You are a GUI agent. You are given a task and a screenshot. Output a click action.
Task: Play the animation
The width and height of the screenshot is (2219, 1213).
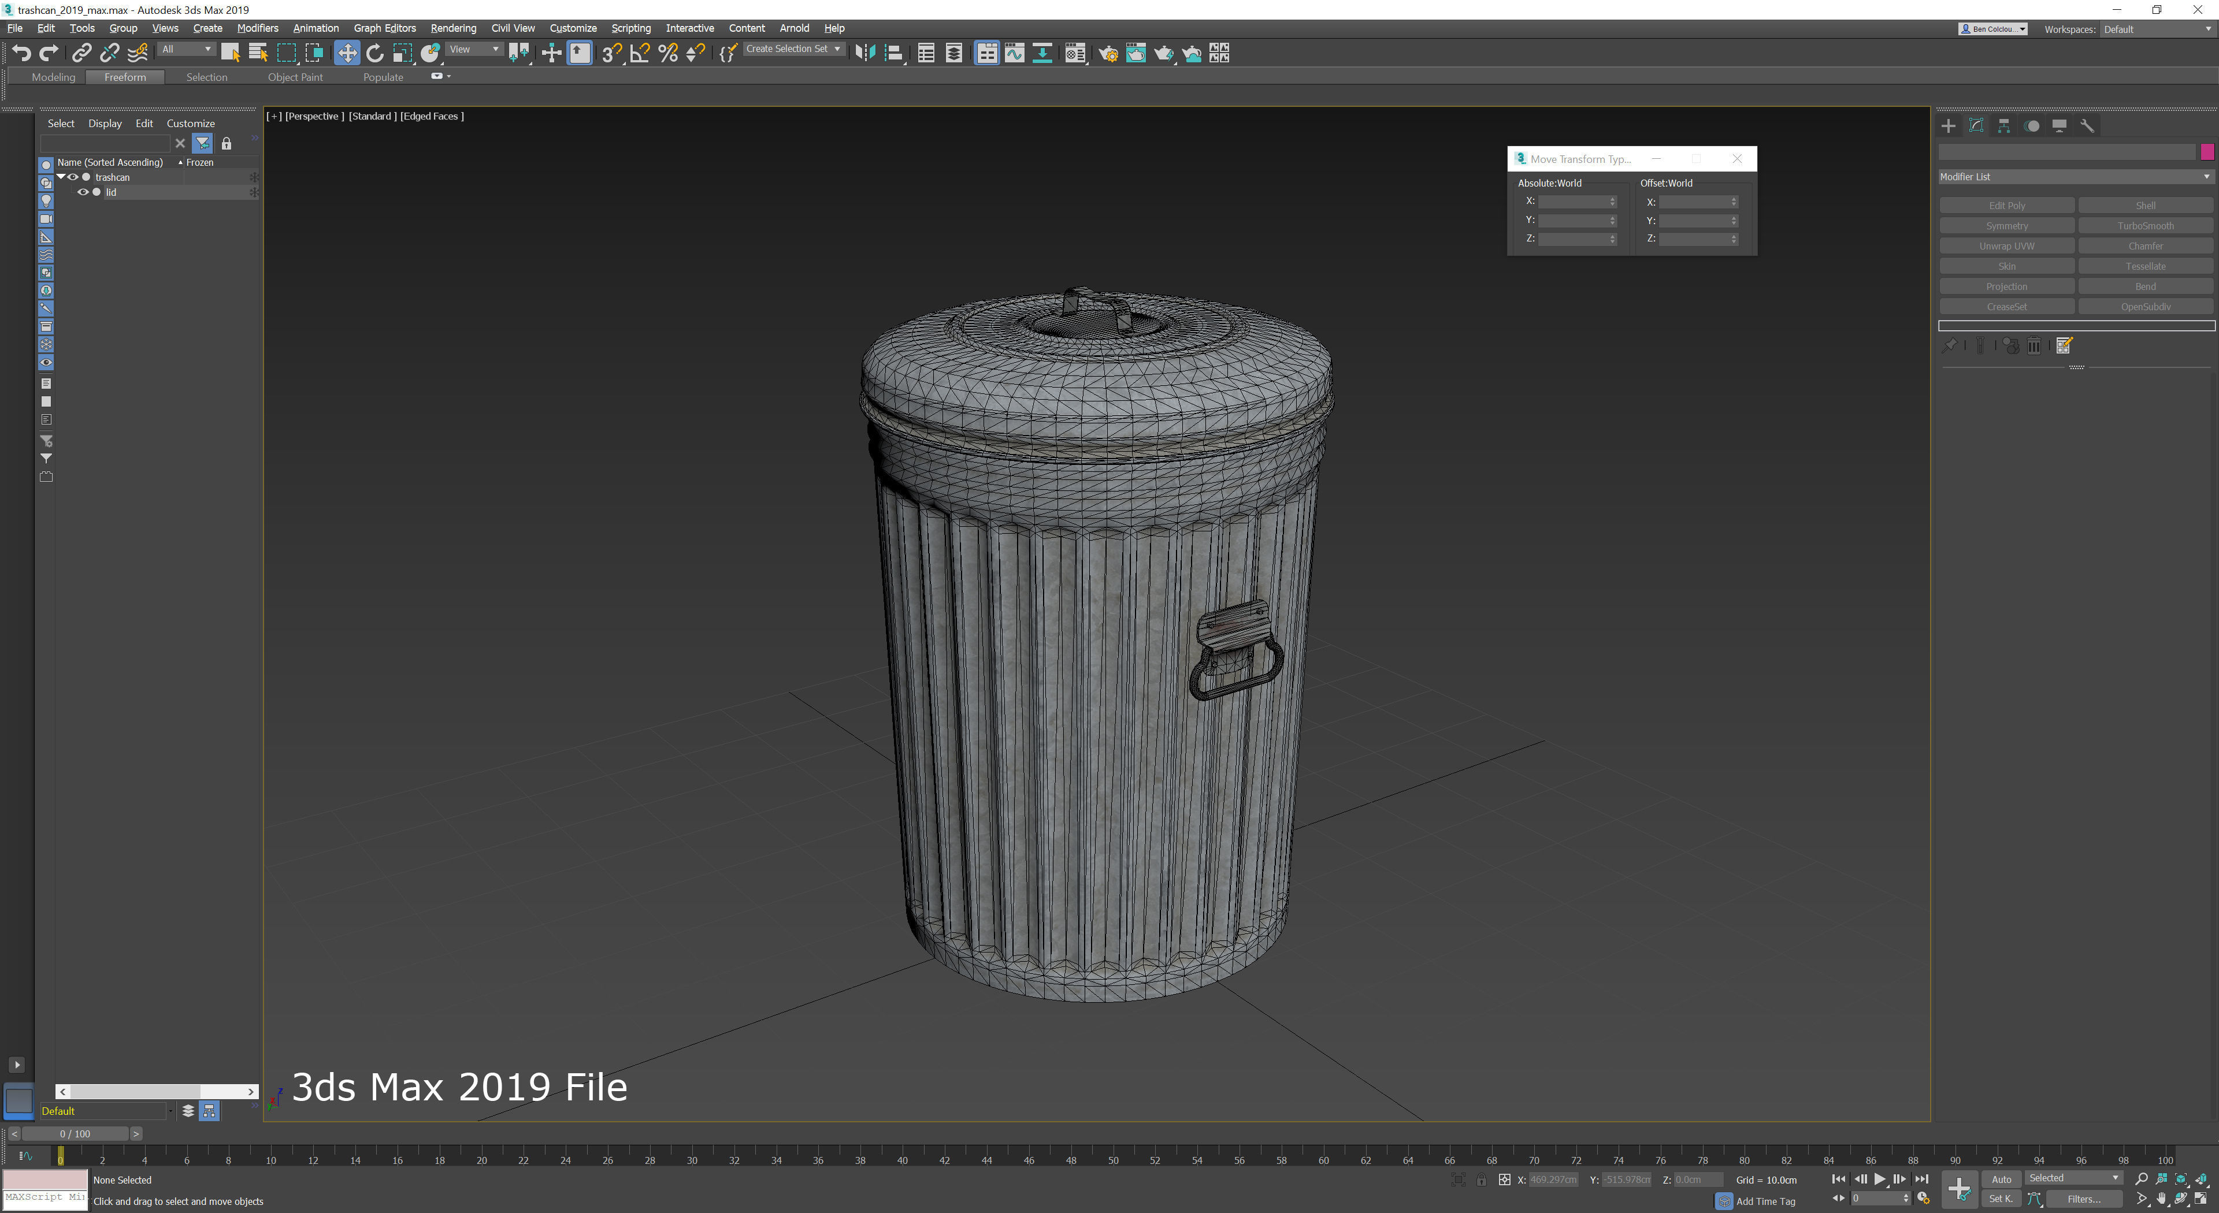[1880, 1178]
